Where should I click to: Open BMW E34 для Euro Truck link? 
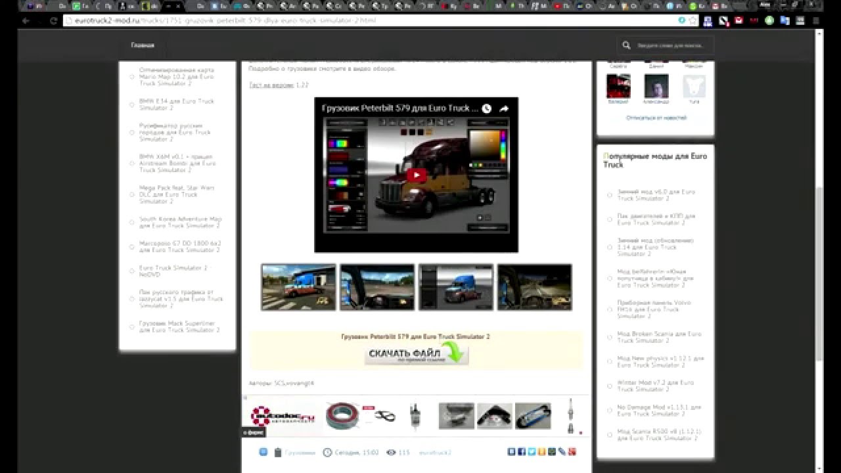coord(177,104)
